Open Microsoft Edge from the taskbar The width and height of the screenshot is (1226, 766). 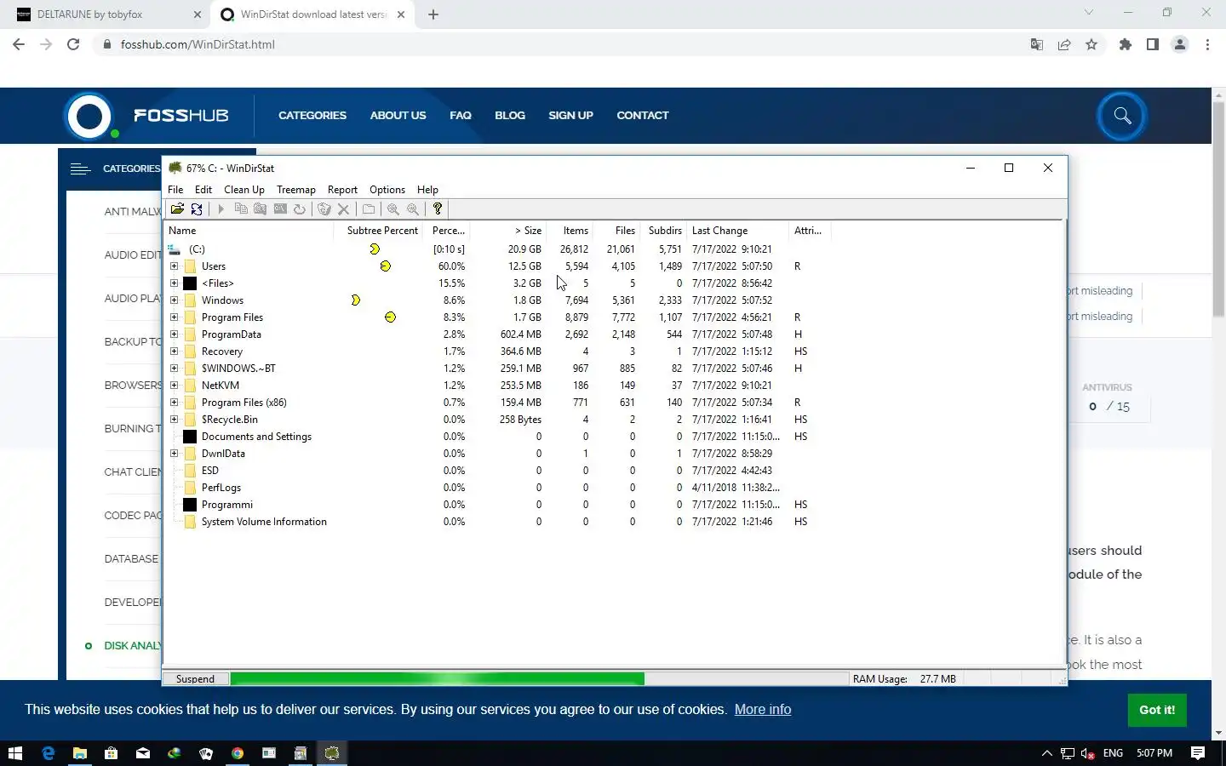point(49,753)
